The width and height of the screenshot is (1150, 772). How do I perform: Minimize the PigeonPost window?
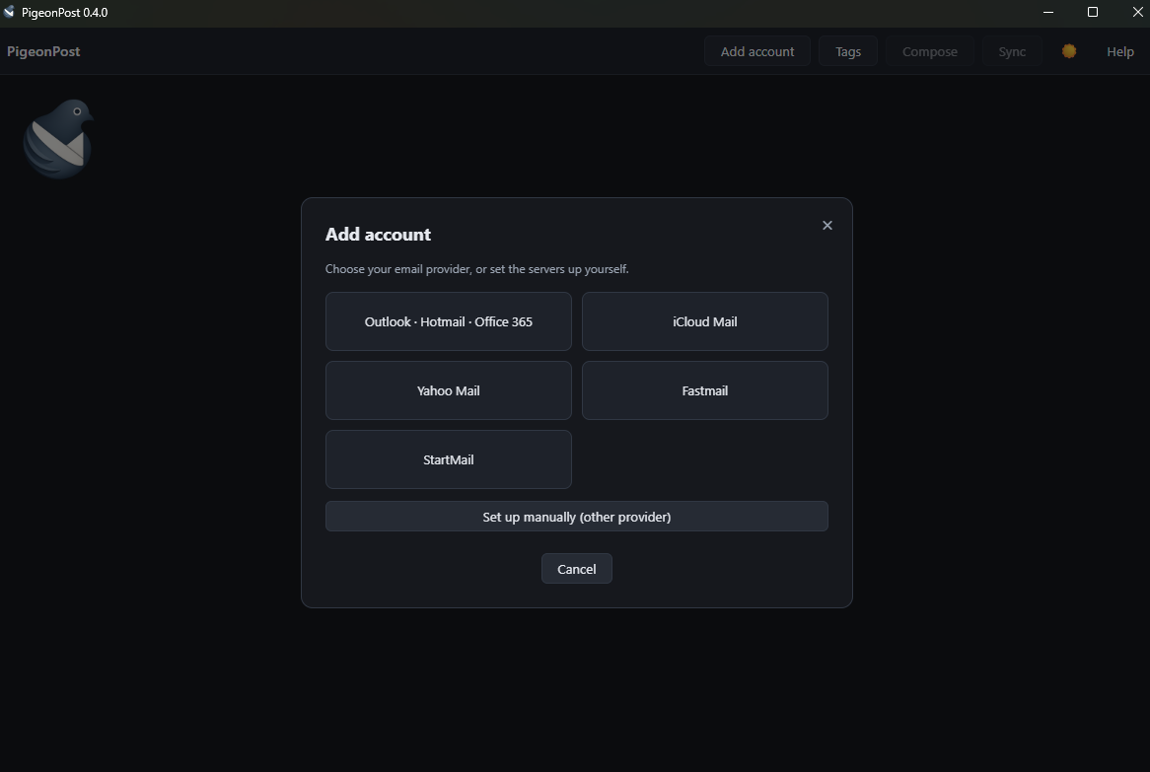tap(1048, 12)
